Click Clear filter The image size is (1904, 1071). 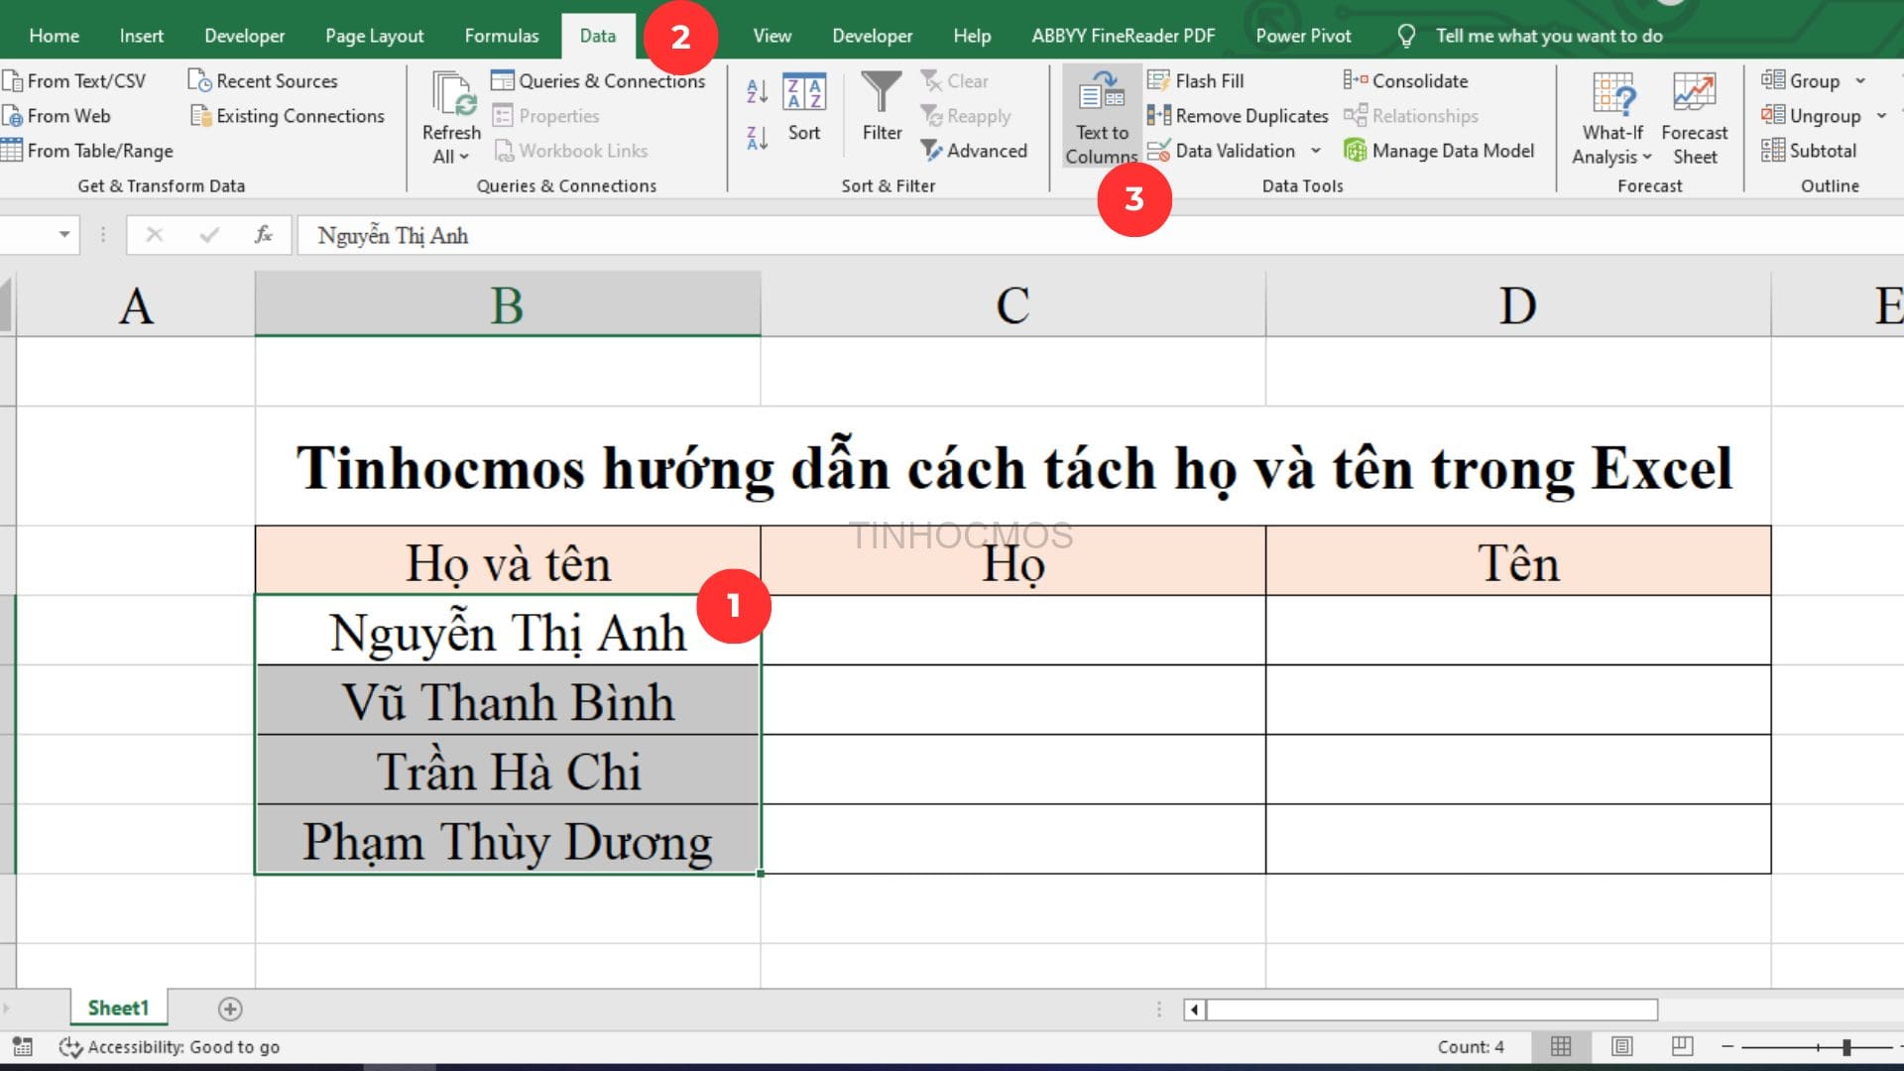pyautogui.click(x=955, y=81)
